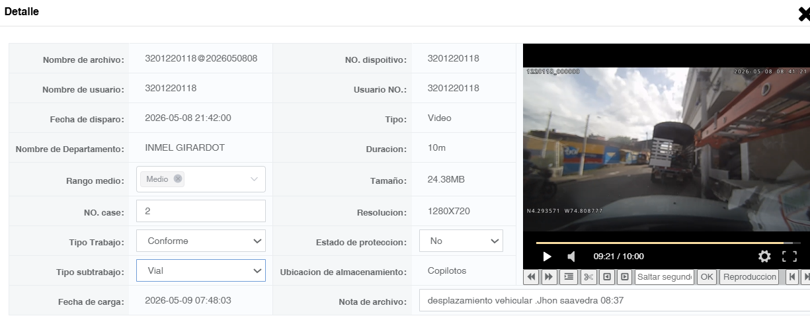Select department text INMEL GIRARDOT

[184, 147]
